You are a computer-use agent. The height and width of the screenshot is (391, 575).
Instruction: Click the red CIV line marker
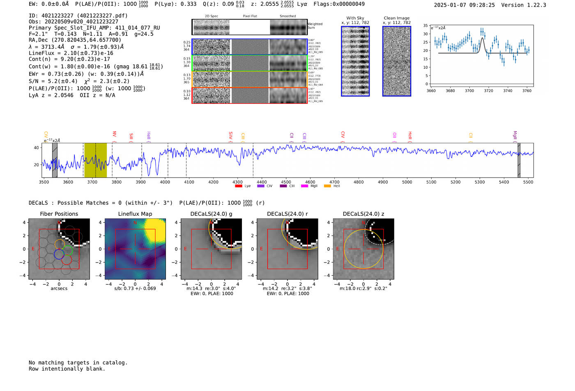(x=343, y=137)
